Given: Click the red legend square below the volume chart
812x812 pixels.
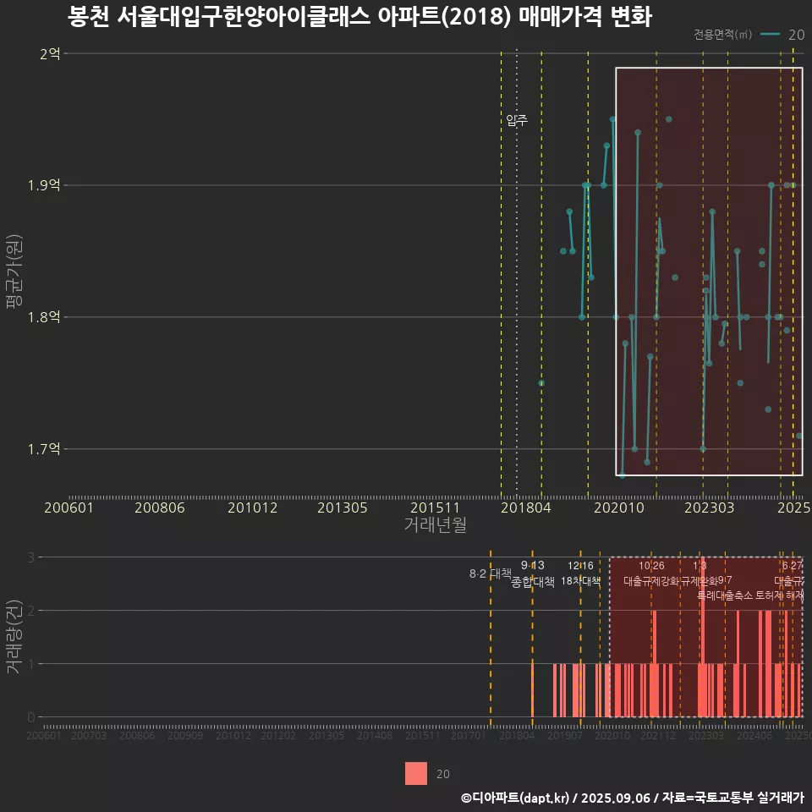Looking at the screenshot, I should pos(416,773).
